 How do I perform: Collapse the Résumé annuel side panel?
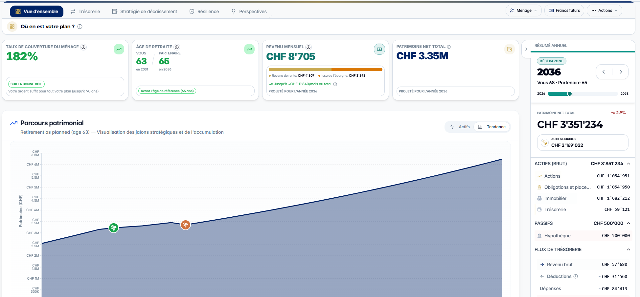[x=526, y=49]
